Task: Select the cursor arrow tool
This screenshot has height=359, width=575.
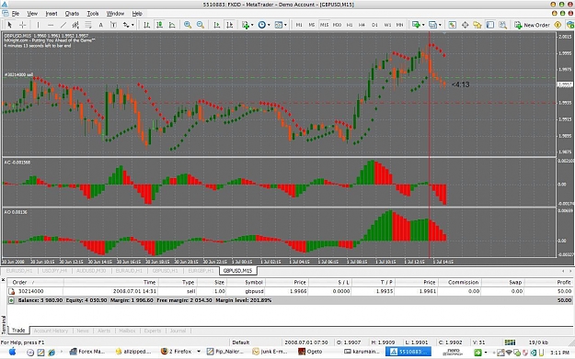Action: (x=9, y=25)
